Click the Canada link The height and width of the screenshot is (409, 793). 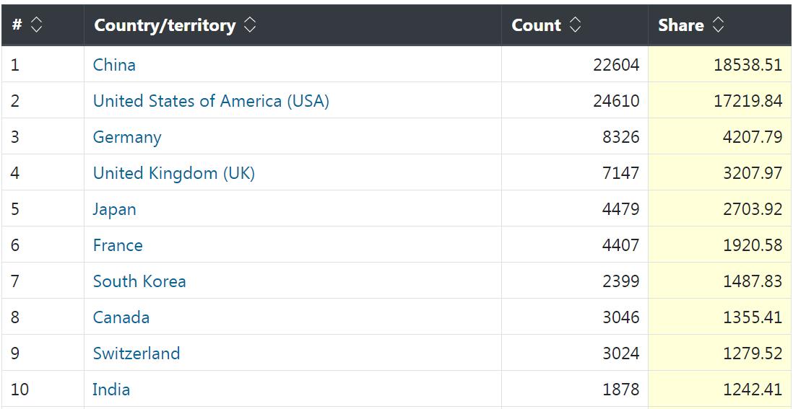pyautogui.click(x=121, y=317)
